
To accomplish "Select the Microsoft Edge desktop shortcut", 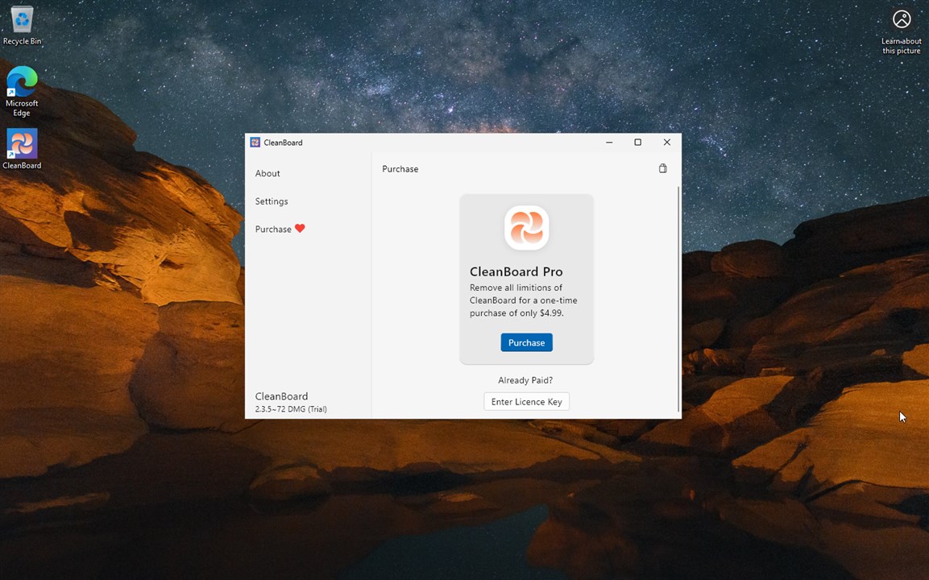I will tap(22, 91).
